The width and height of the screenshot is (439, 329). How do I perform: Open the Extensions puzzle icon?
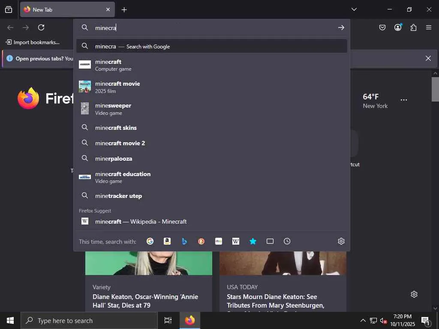pyautogui.click(x=413, y=27)
